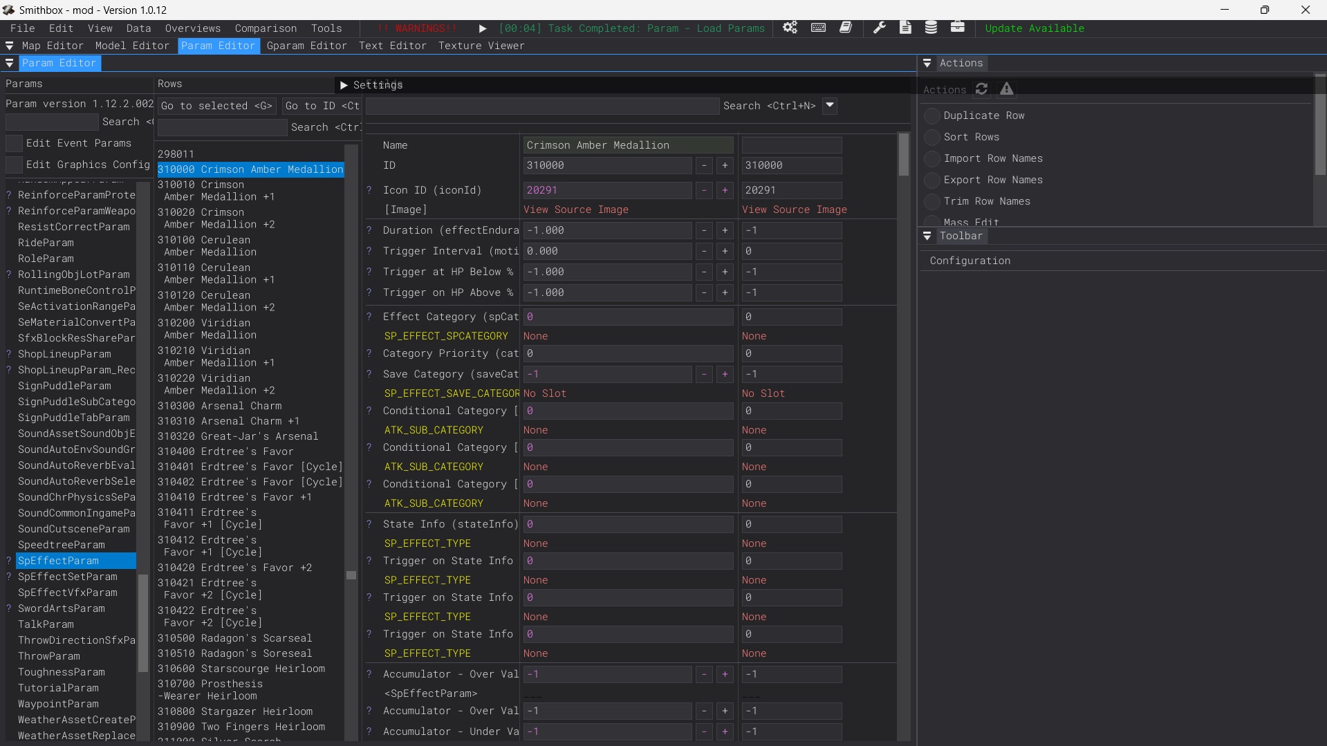Image resolution: width=1327 pixels, height=746 pixels.
Task: Click the wrench tool icon
Action: coord(879,28)
